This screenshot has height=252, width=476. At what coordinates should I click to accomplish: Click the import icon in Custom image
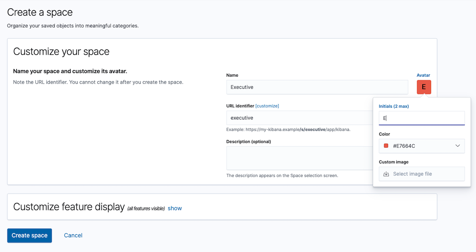coord(386,174)
